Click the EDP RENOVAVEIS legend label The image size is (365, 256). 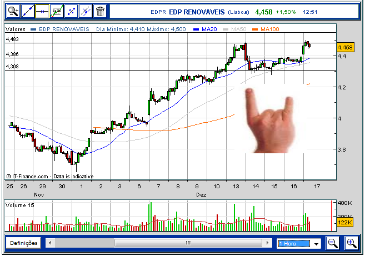[64, 29]
